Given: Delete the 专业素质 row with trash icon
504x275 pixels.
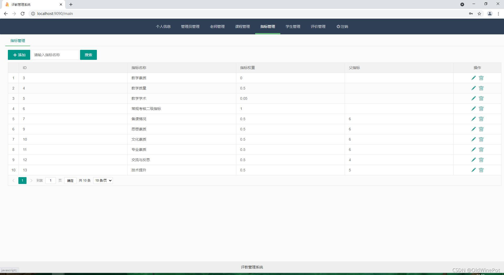Looking at the screenshot, I should coord(481,150).
